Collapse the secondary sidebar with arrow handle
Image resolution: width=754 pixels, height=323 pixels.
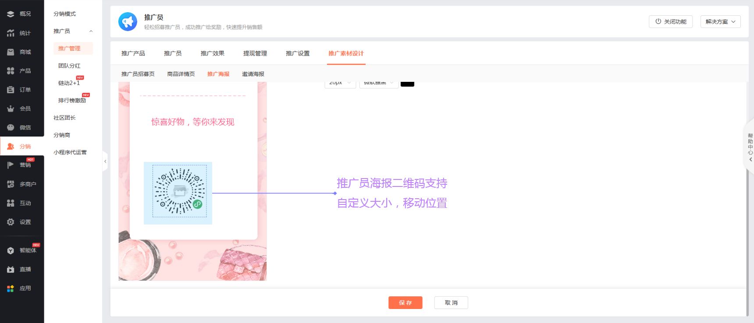(x=105, y=161)
